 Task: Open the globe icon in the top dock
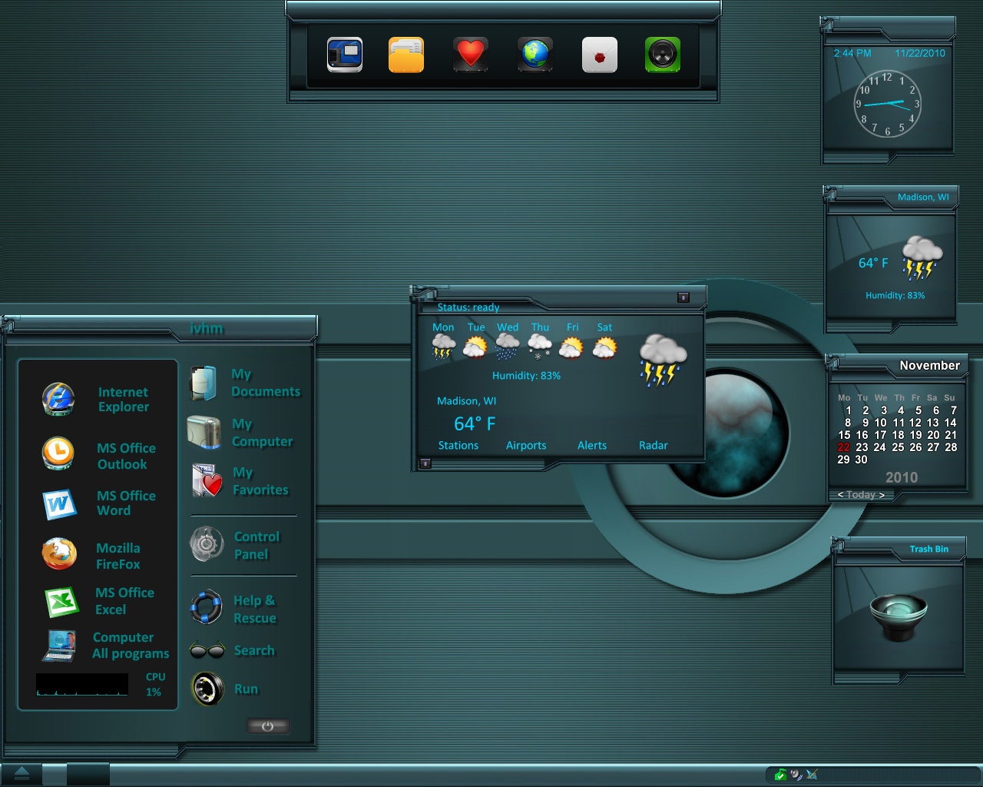tap(535, 55)
